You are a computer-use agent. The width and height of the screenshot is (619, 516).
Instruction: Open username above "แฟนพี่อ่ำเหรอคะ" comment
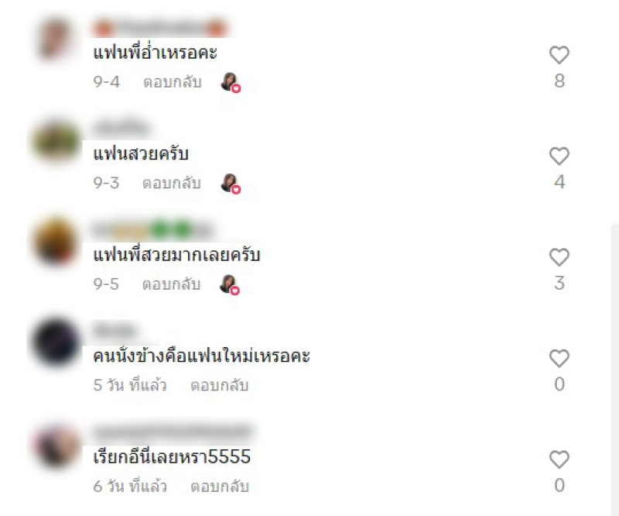(x=160, y=29)
